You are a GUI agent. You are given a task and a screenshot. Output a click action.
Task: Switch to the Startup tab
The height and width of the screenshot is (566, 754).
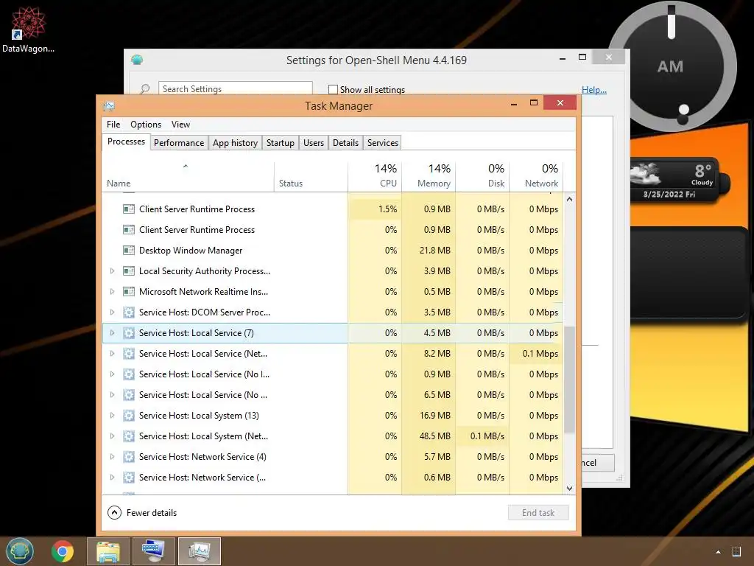pos(281,143)
